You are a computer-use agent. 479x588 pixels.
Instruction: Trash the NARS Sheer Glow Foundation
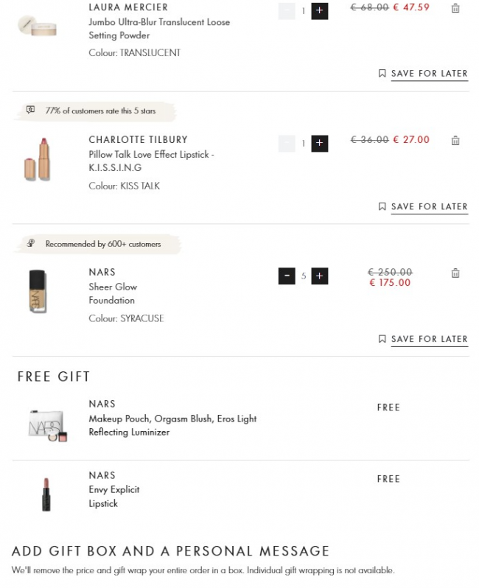(455, 273)
